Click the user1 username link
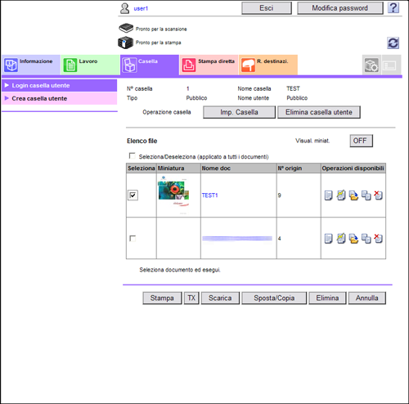The width and height of the screenshot is (409, 404). 141,8
